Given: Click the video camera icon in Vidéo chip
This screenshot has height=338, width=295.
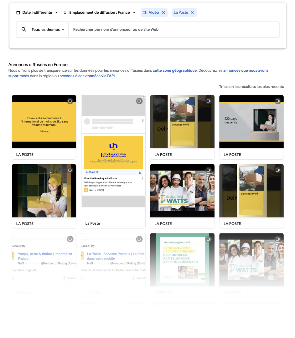Looking at the screenshot, I should tap(145, 13).
